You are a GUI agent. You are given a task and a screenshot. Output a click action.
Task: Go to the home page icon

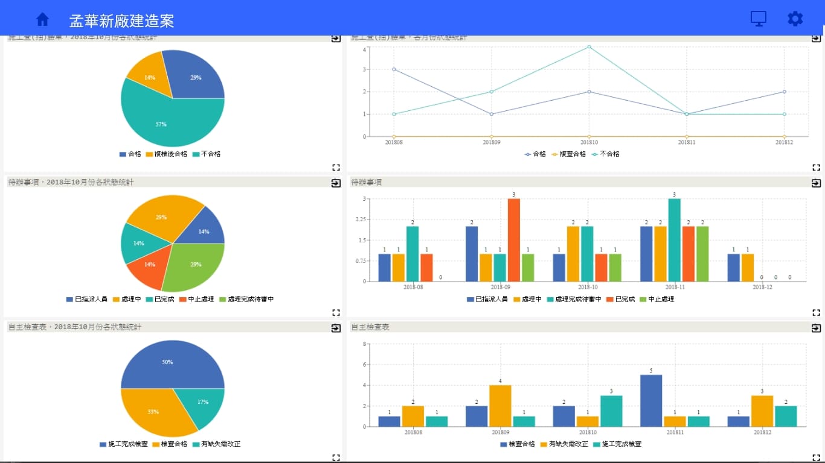click(42, 19)
